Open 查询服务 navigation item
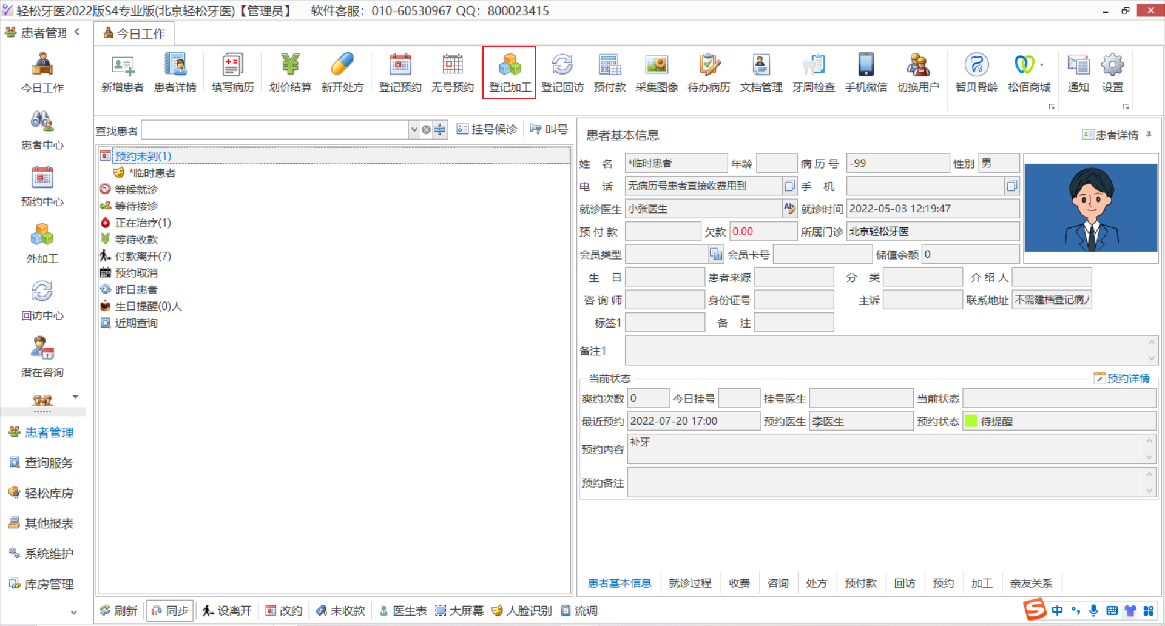 click(42, 463)
